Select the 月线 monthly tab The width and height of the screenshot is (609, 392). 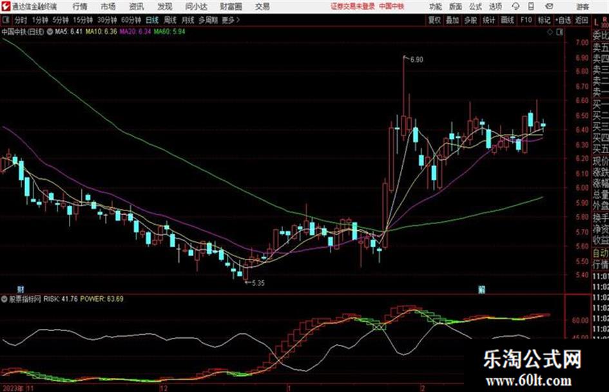click(x=188, y=20)
